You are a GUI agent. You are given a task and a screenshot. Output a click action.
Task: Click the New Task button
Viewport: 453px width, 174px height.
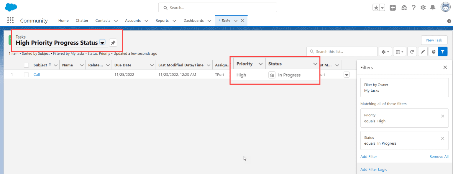pos(434,40)
